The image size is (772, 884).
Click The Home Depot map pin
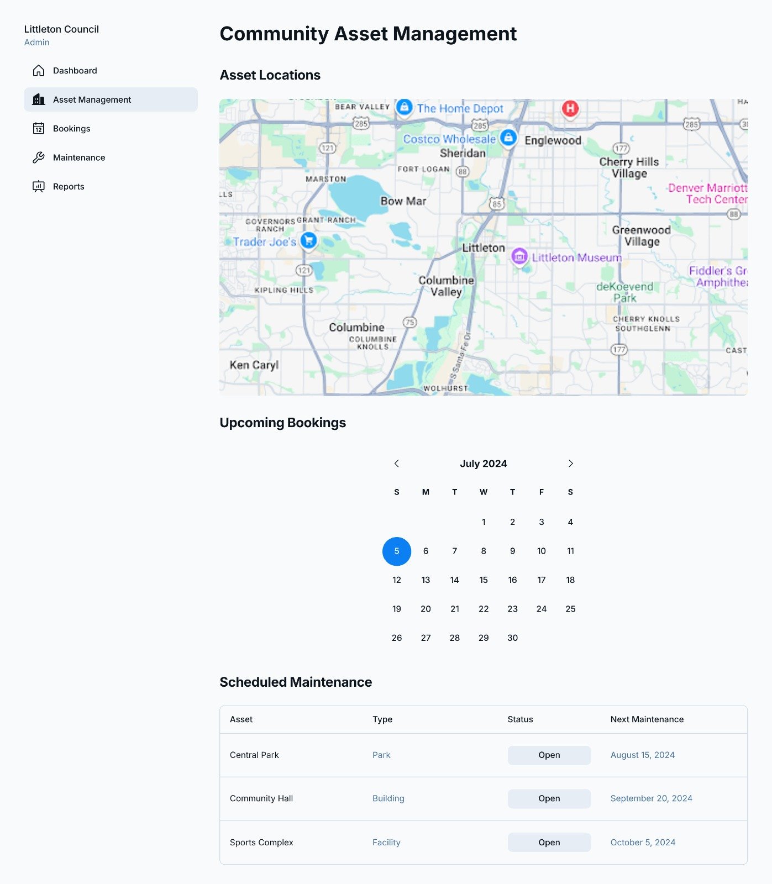(405, 107)
